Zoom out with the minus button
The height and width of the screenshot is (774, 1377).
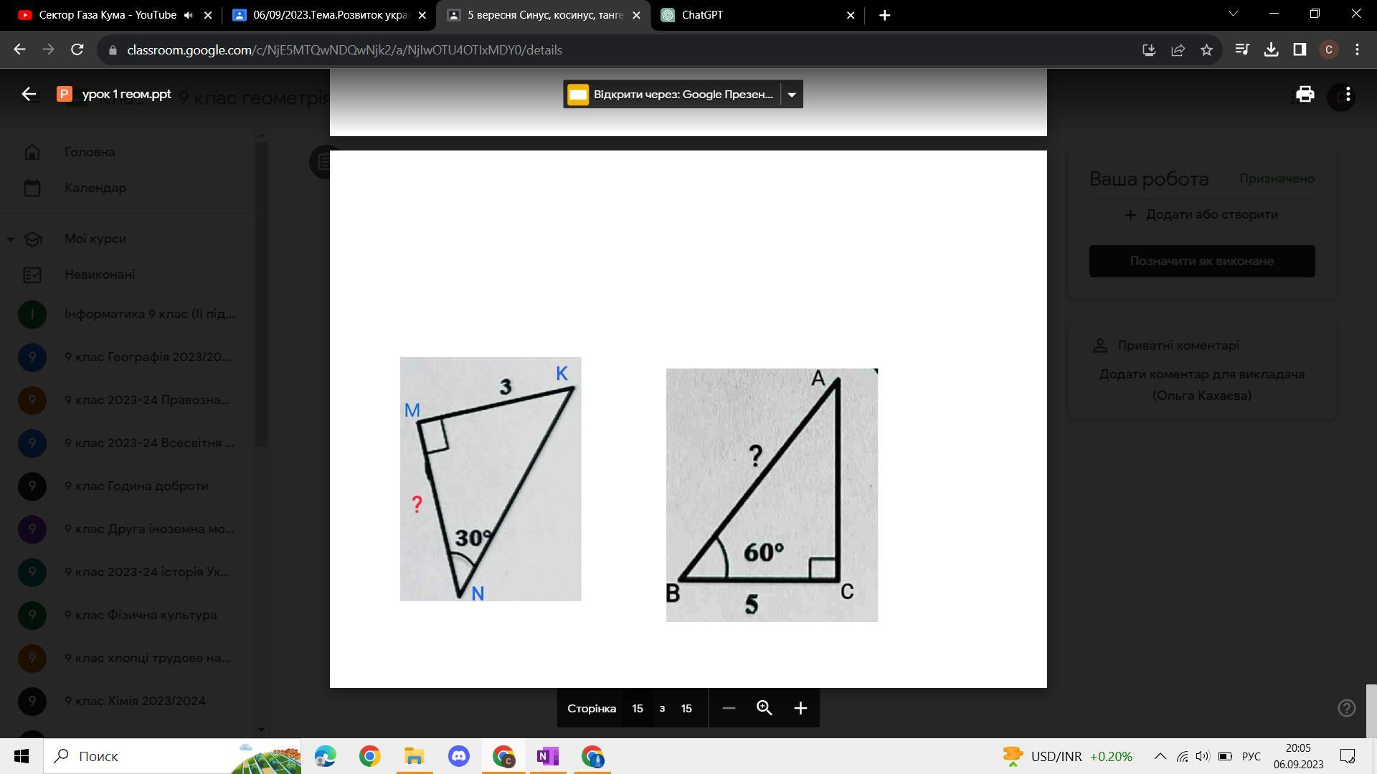729,708
